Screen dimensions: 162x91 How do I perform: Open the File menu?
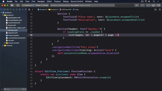click(x=16, y=2)
